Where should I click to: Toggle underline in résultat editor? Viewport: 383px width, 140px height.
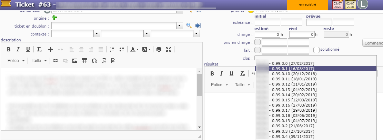pos(231,73)
